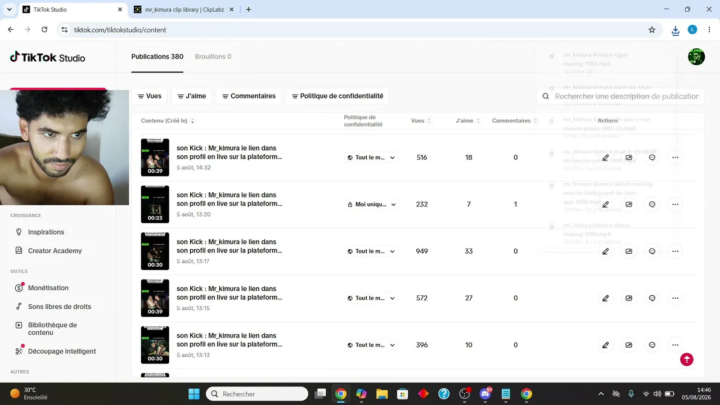This screenshot has height=405, width=720.
Task: View comments on the 13:17 post
Action: (652, 251)
